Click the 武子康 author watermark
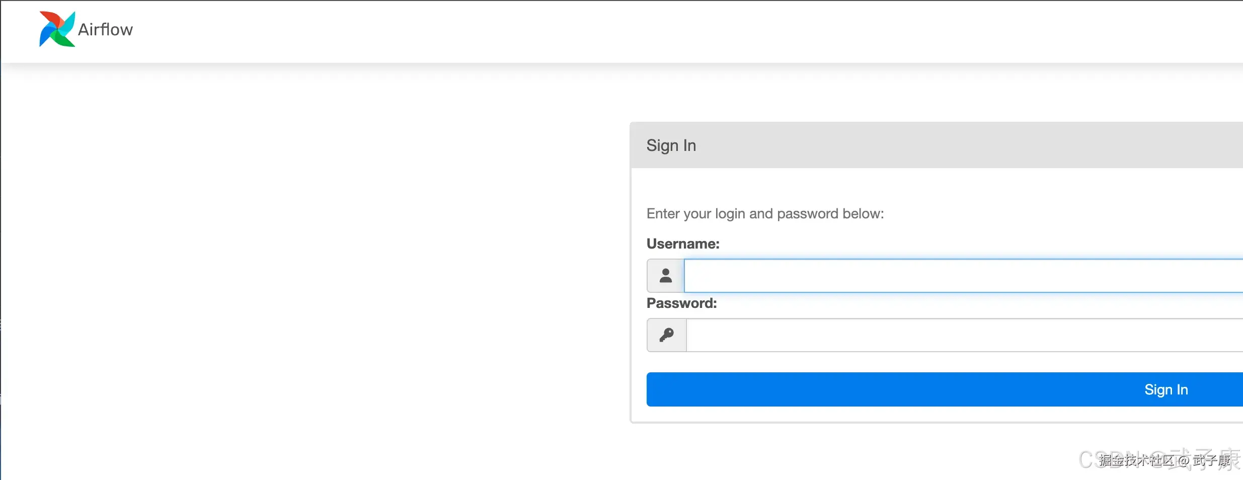This screenshot has height=480, width=1243. point(1212,460)
